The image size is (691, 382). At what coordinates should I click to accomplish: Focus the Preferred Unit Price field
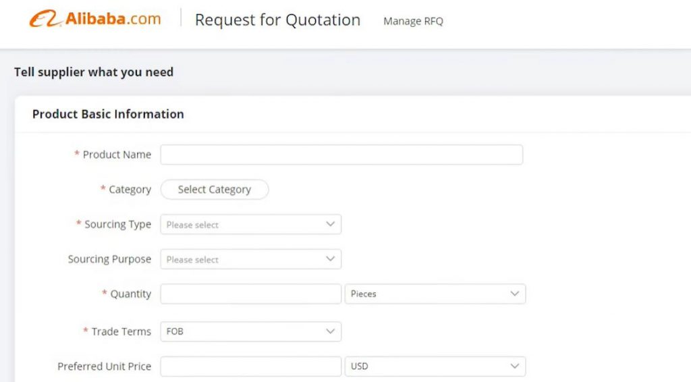[x=250, y=366]
